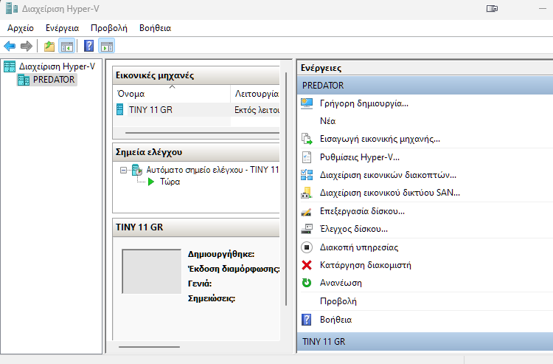Click the Γρήγορη δημιουργία icon
This screenshot has height=364, width=553.
coord(307,103)
